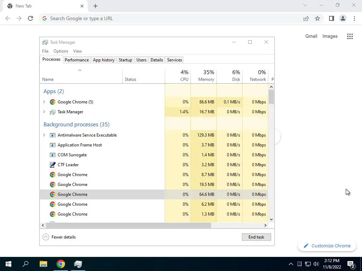Click the COM Surrogate process icon
Screen dimensions: 362x271
click(53, 155)
